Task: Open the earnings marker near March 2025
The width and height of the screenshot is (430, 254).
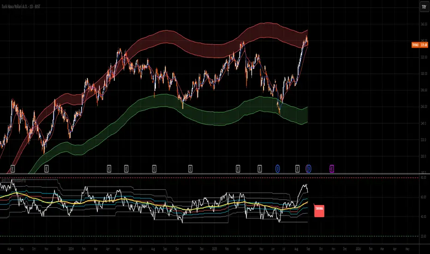Action: [238, 169]
